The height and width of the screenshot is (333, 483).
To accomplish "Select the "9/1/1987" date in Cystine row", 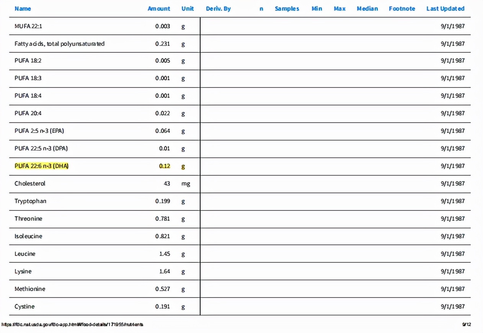I will [x=453, y=306].
